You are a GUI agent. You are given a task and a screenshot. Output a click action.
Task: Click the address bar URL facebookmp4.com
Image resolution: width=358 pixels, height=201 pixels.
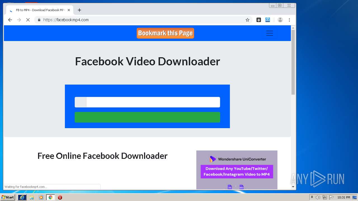pyautogui.click(x=66, y=20)
